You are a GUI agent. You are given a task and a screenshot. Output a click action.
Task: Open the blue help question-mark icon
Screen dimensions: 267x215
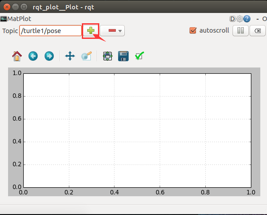coord(247,19)
